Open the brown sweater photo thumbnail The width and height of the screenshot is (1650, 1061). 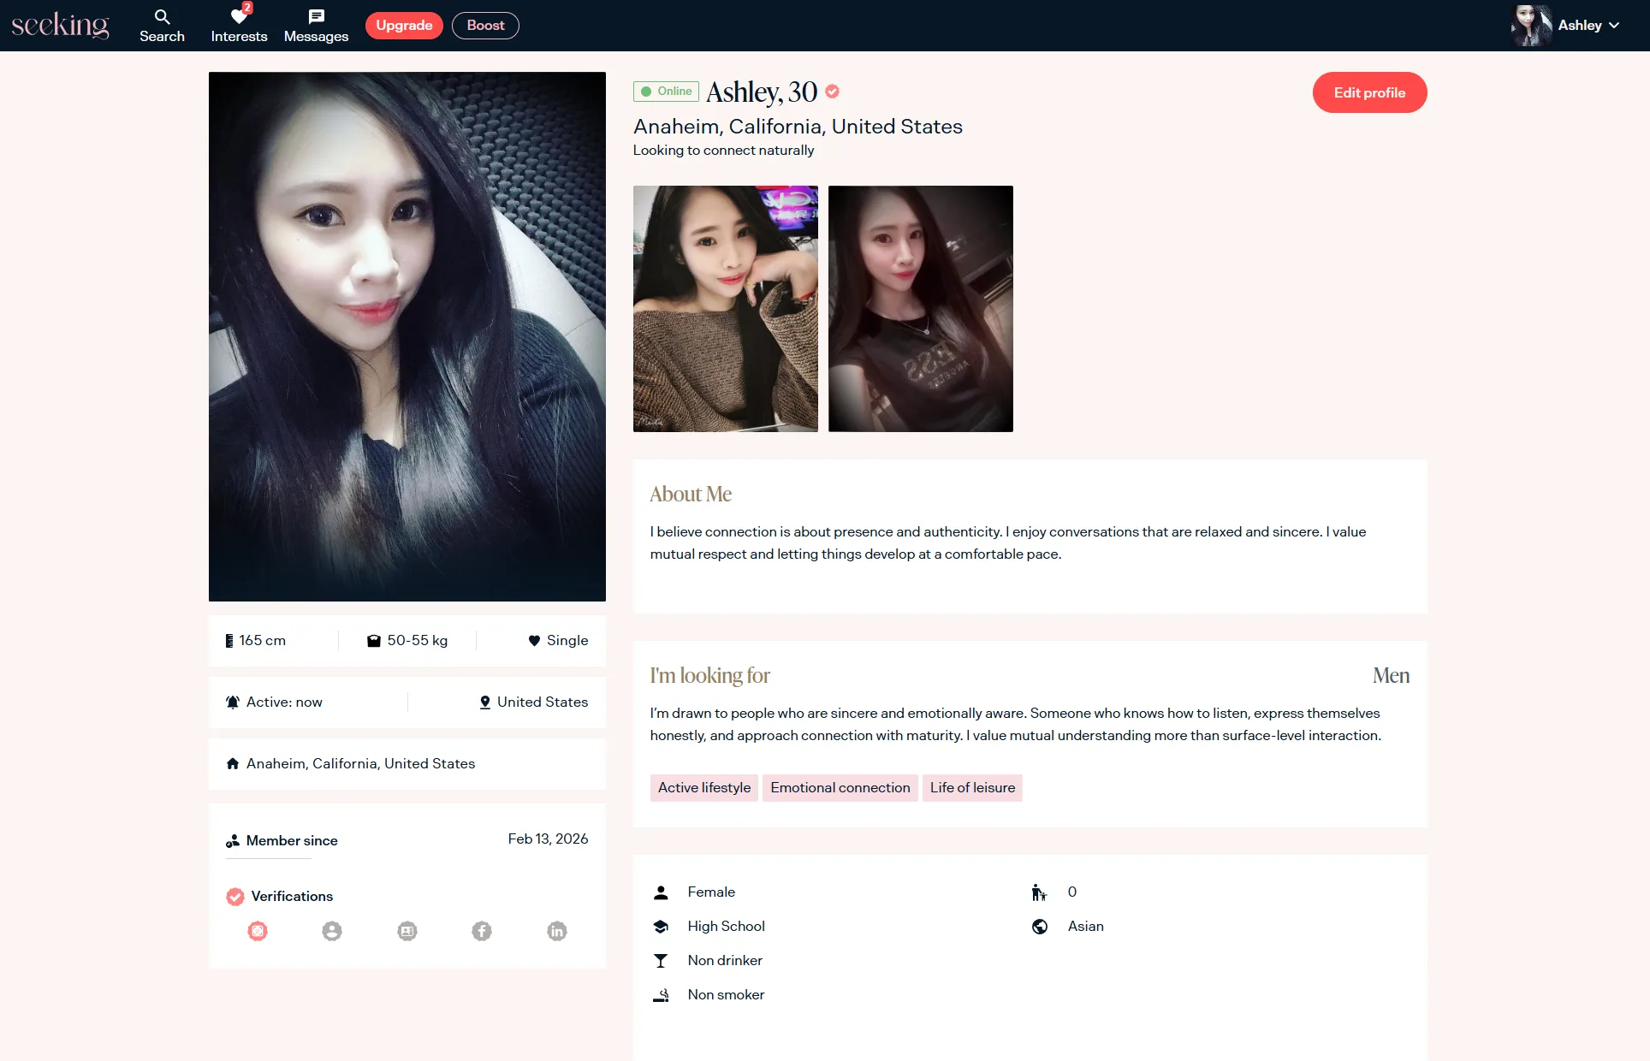(x=725, y=309)
